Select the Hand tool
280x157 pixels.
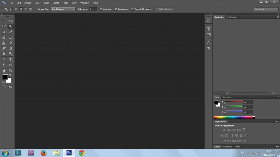click(x=4, y=71)
